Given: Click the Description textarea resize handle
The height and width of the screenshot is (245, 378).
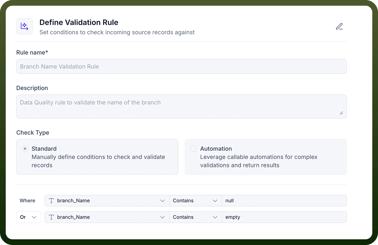Looking at the screenshot, I should click(341, 113).
